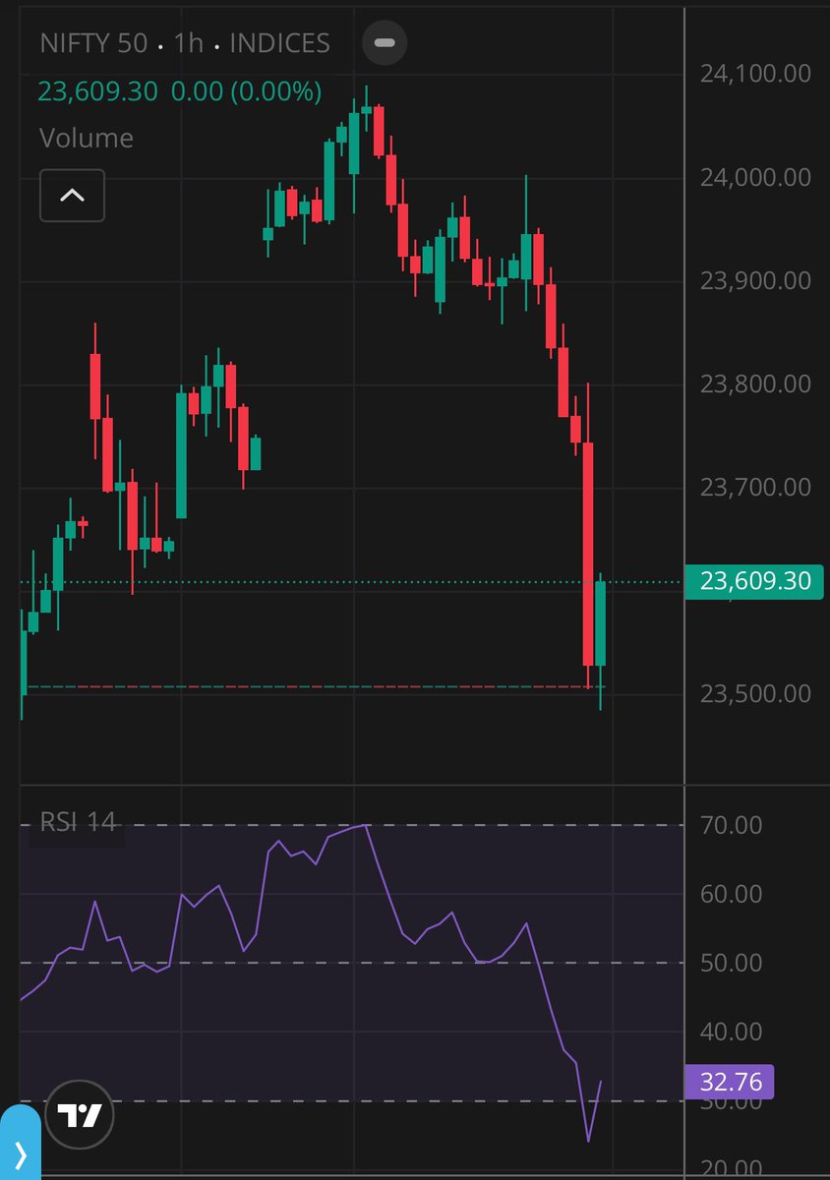The width and height of the screenshot is (830, 1180).
Task: Click the 23,800.00 price axis label
Action: pyautogui.click(x=755, y=383)
